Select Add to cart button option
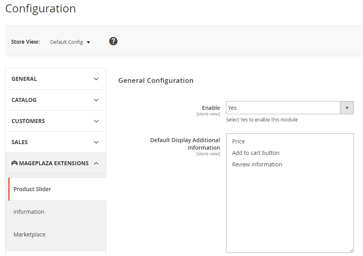 pos(256,153)
